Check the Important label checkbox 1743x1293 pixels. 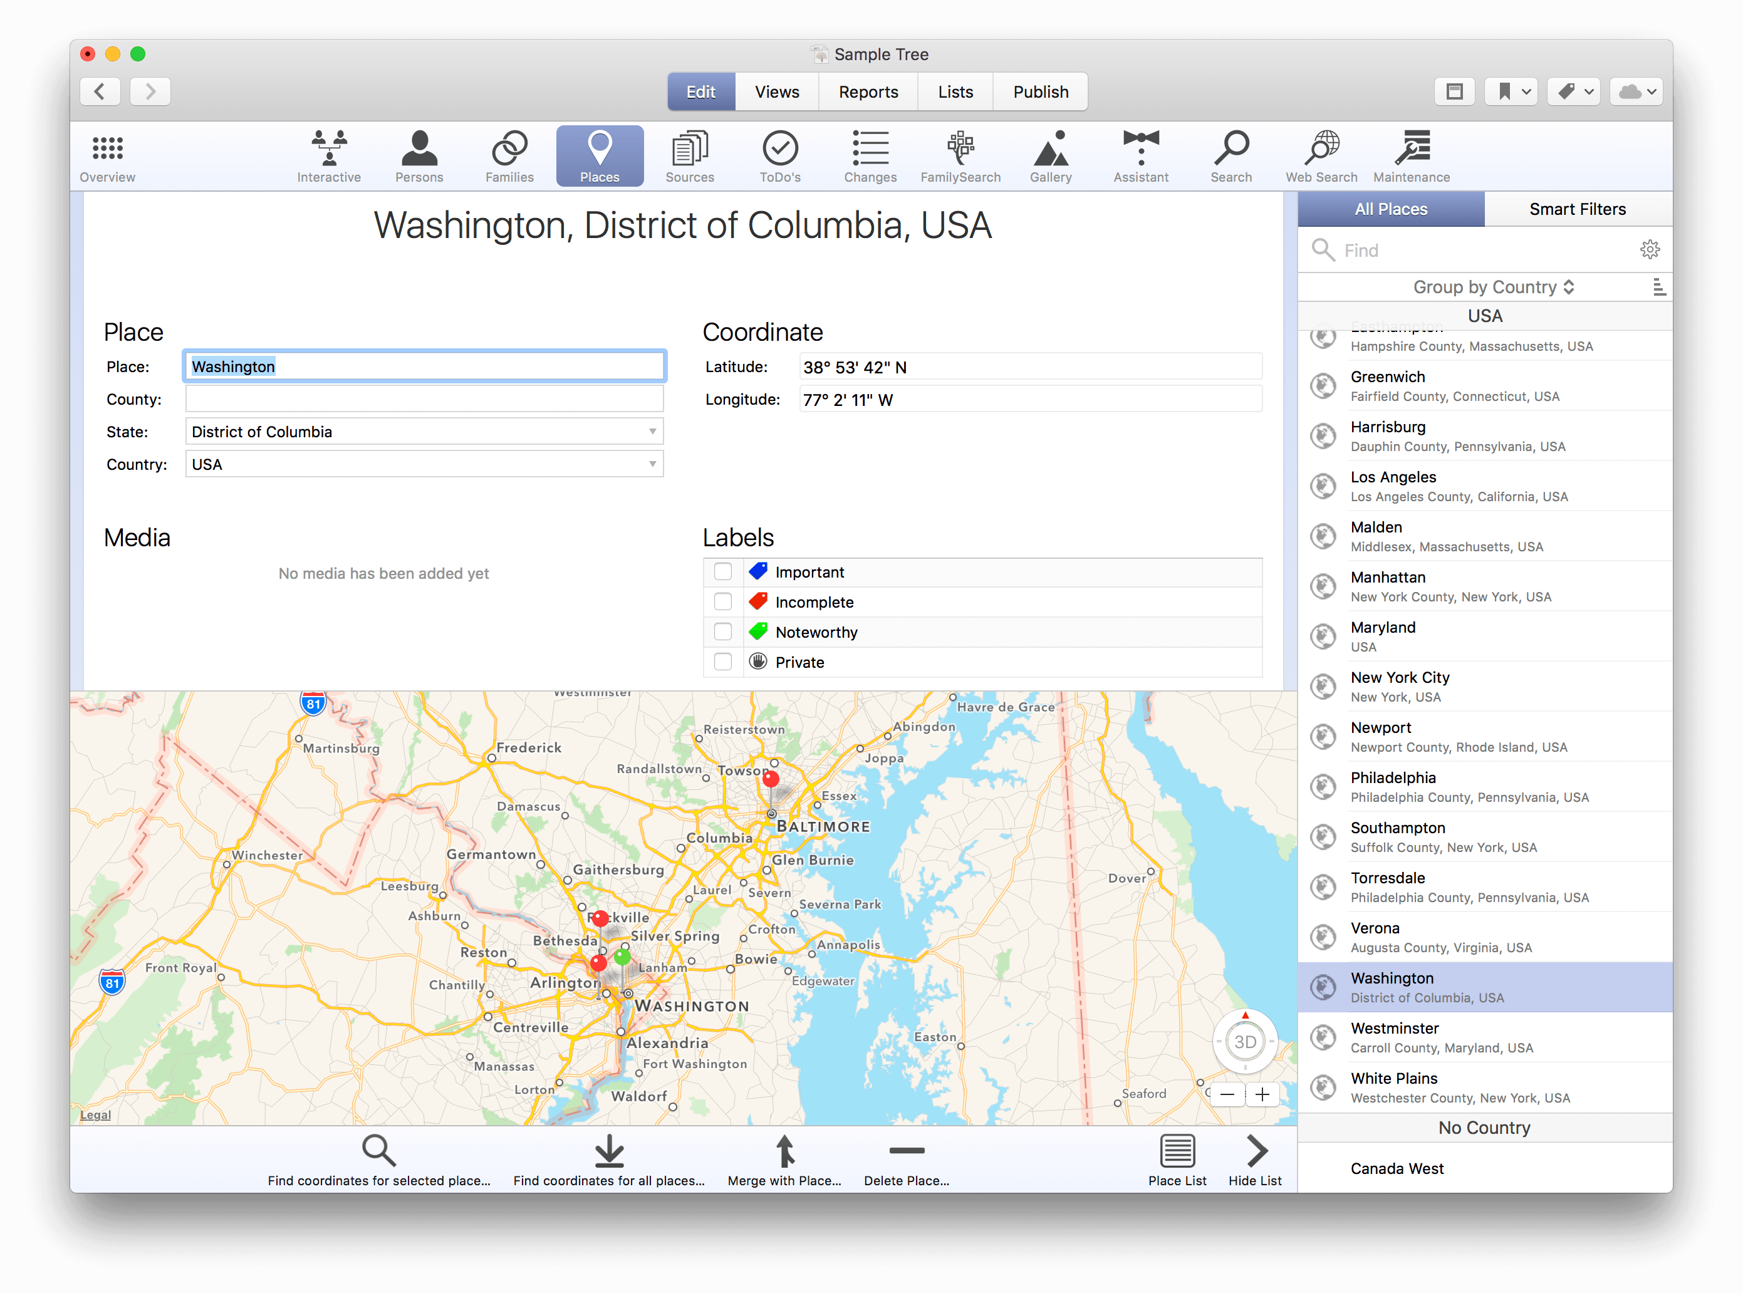pyautogui.click(x=723, y=572)
